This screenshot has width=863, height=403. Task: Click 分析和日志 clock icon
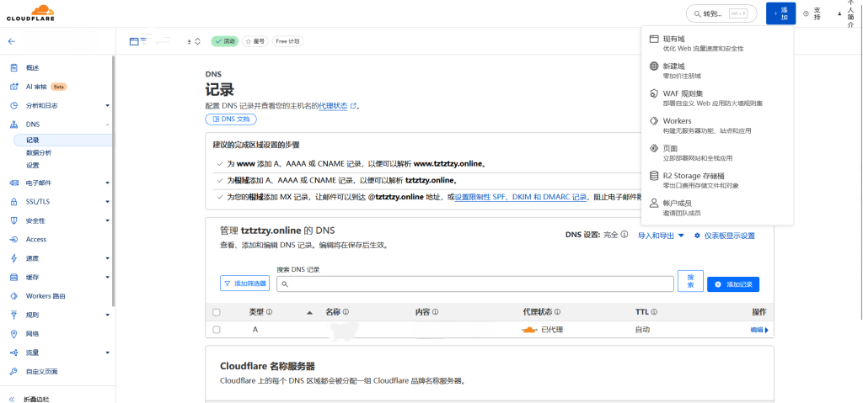point(14,105)
